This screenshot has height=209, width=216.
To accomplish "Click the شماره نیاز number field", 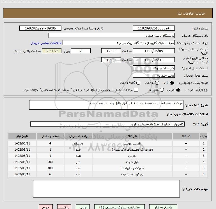I will [x=153, y=28].
